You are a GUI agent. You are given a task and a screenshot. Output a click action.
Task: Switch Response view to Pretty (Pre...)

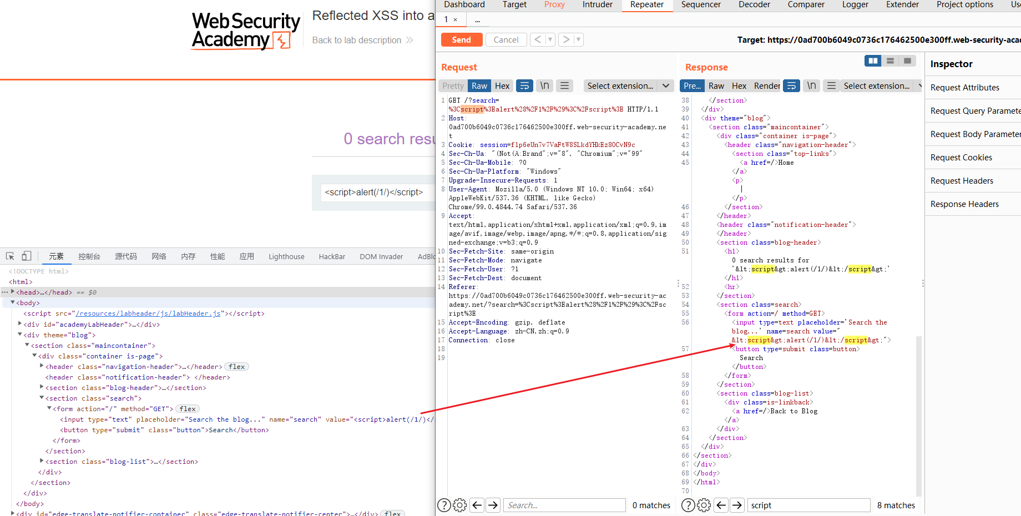(x=692, y=85)
